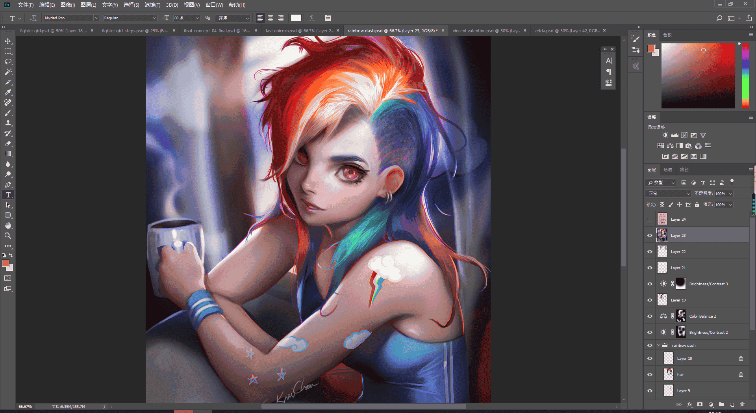Hide Layer 23 visibility

650,235
